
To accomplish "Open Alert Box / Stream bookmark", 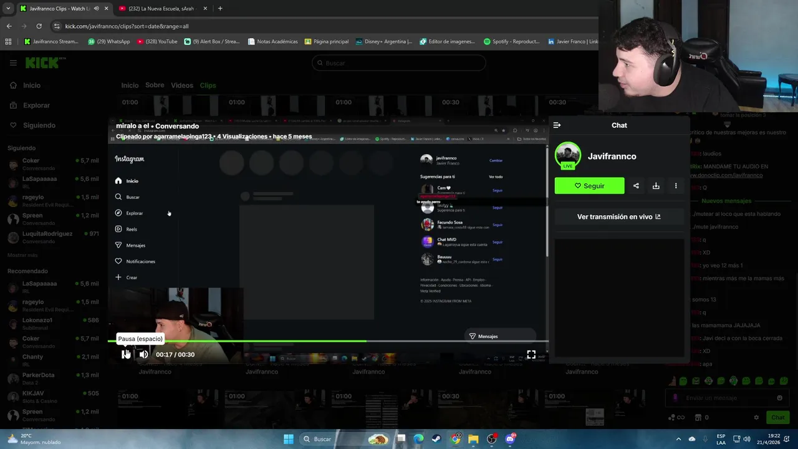I will [211, 42].
